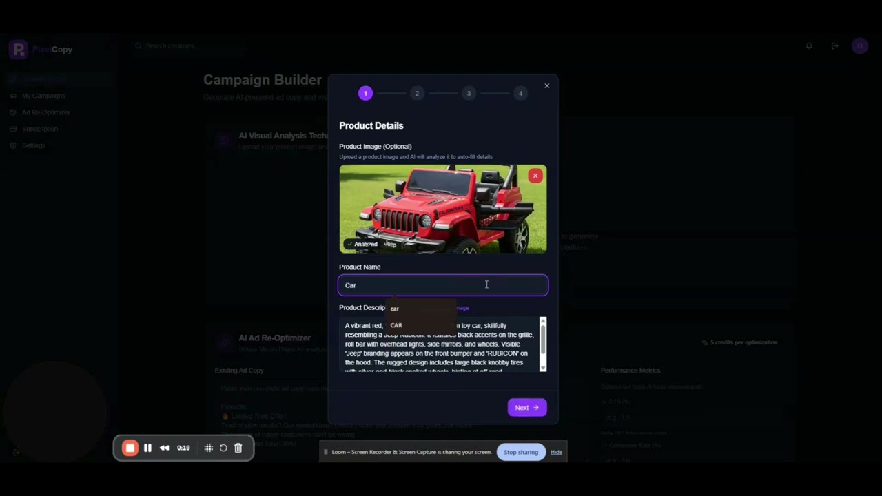Image resolution: width=882 pixels, height=496 pixels.
Task: Delete the Loom recording with trash icon
Action: click(238, 448)
